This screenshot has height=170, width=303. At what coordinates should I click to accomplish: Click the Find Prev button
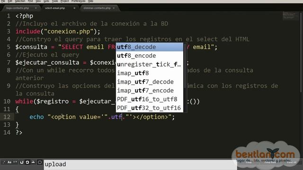(270, 162)
